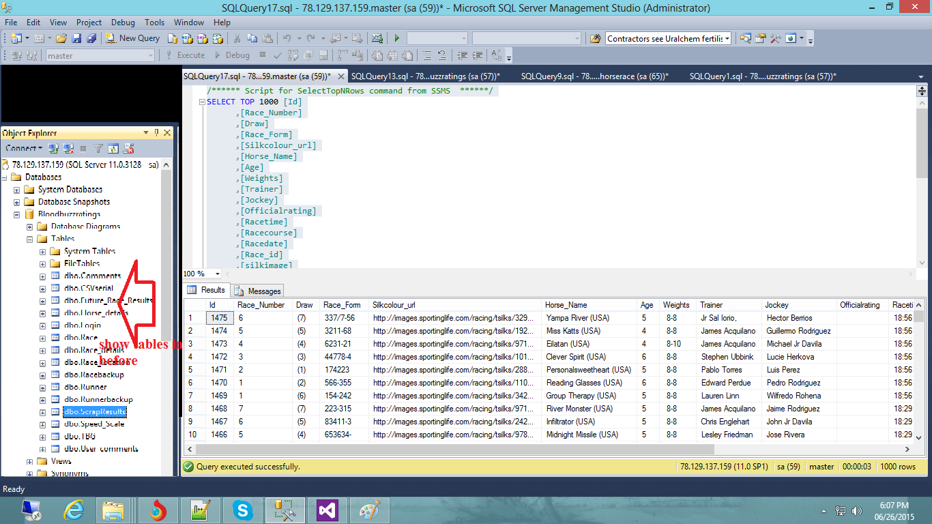This screenshot has width=932, height=524.
Task: Open Skype from the taskbar
Action: (242, 510)
